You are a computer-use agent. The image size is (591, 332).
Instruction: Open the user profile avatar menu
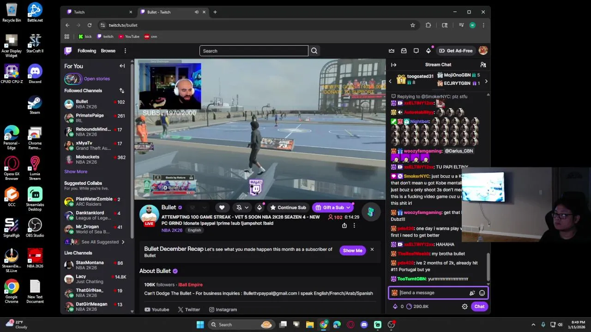click(483, 51)
